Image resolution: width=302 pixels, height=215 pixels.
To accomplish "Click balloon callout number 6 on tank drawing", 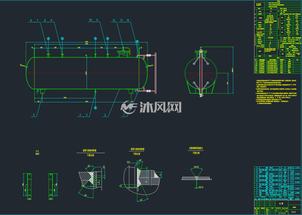I will (x=31, y=20).
